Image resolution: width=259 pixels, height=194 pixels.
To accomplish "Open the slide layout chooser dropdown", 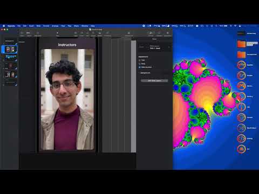I will pyautogui.click(x=155, y=47).
